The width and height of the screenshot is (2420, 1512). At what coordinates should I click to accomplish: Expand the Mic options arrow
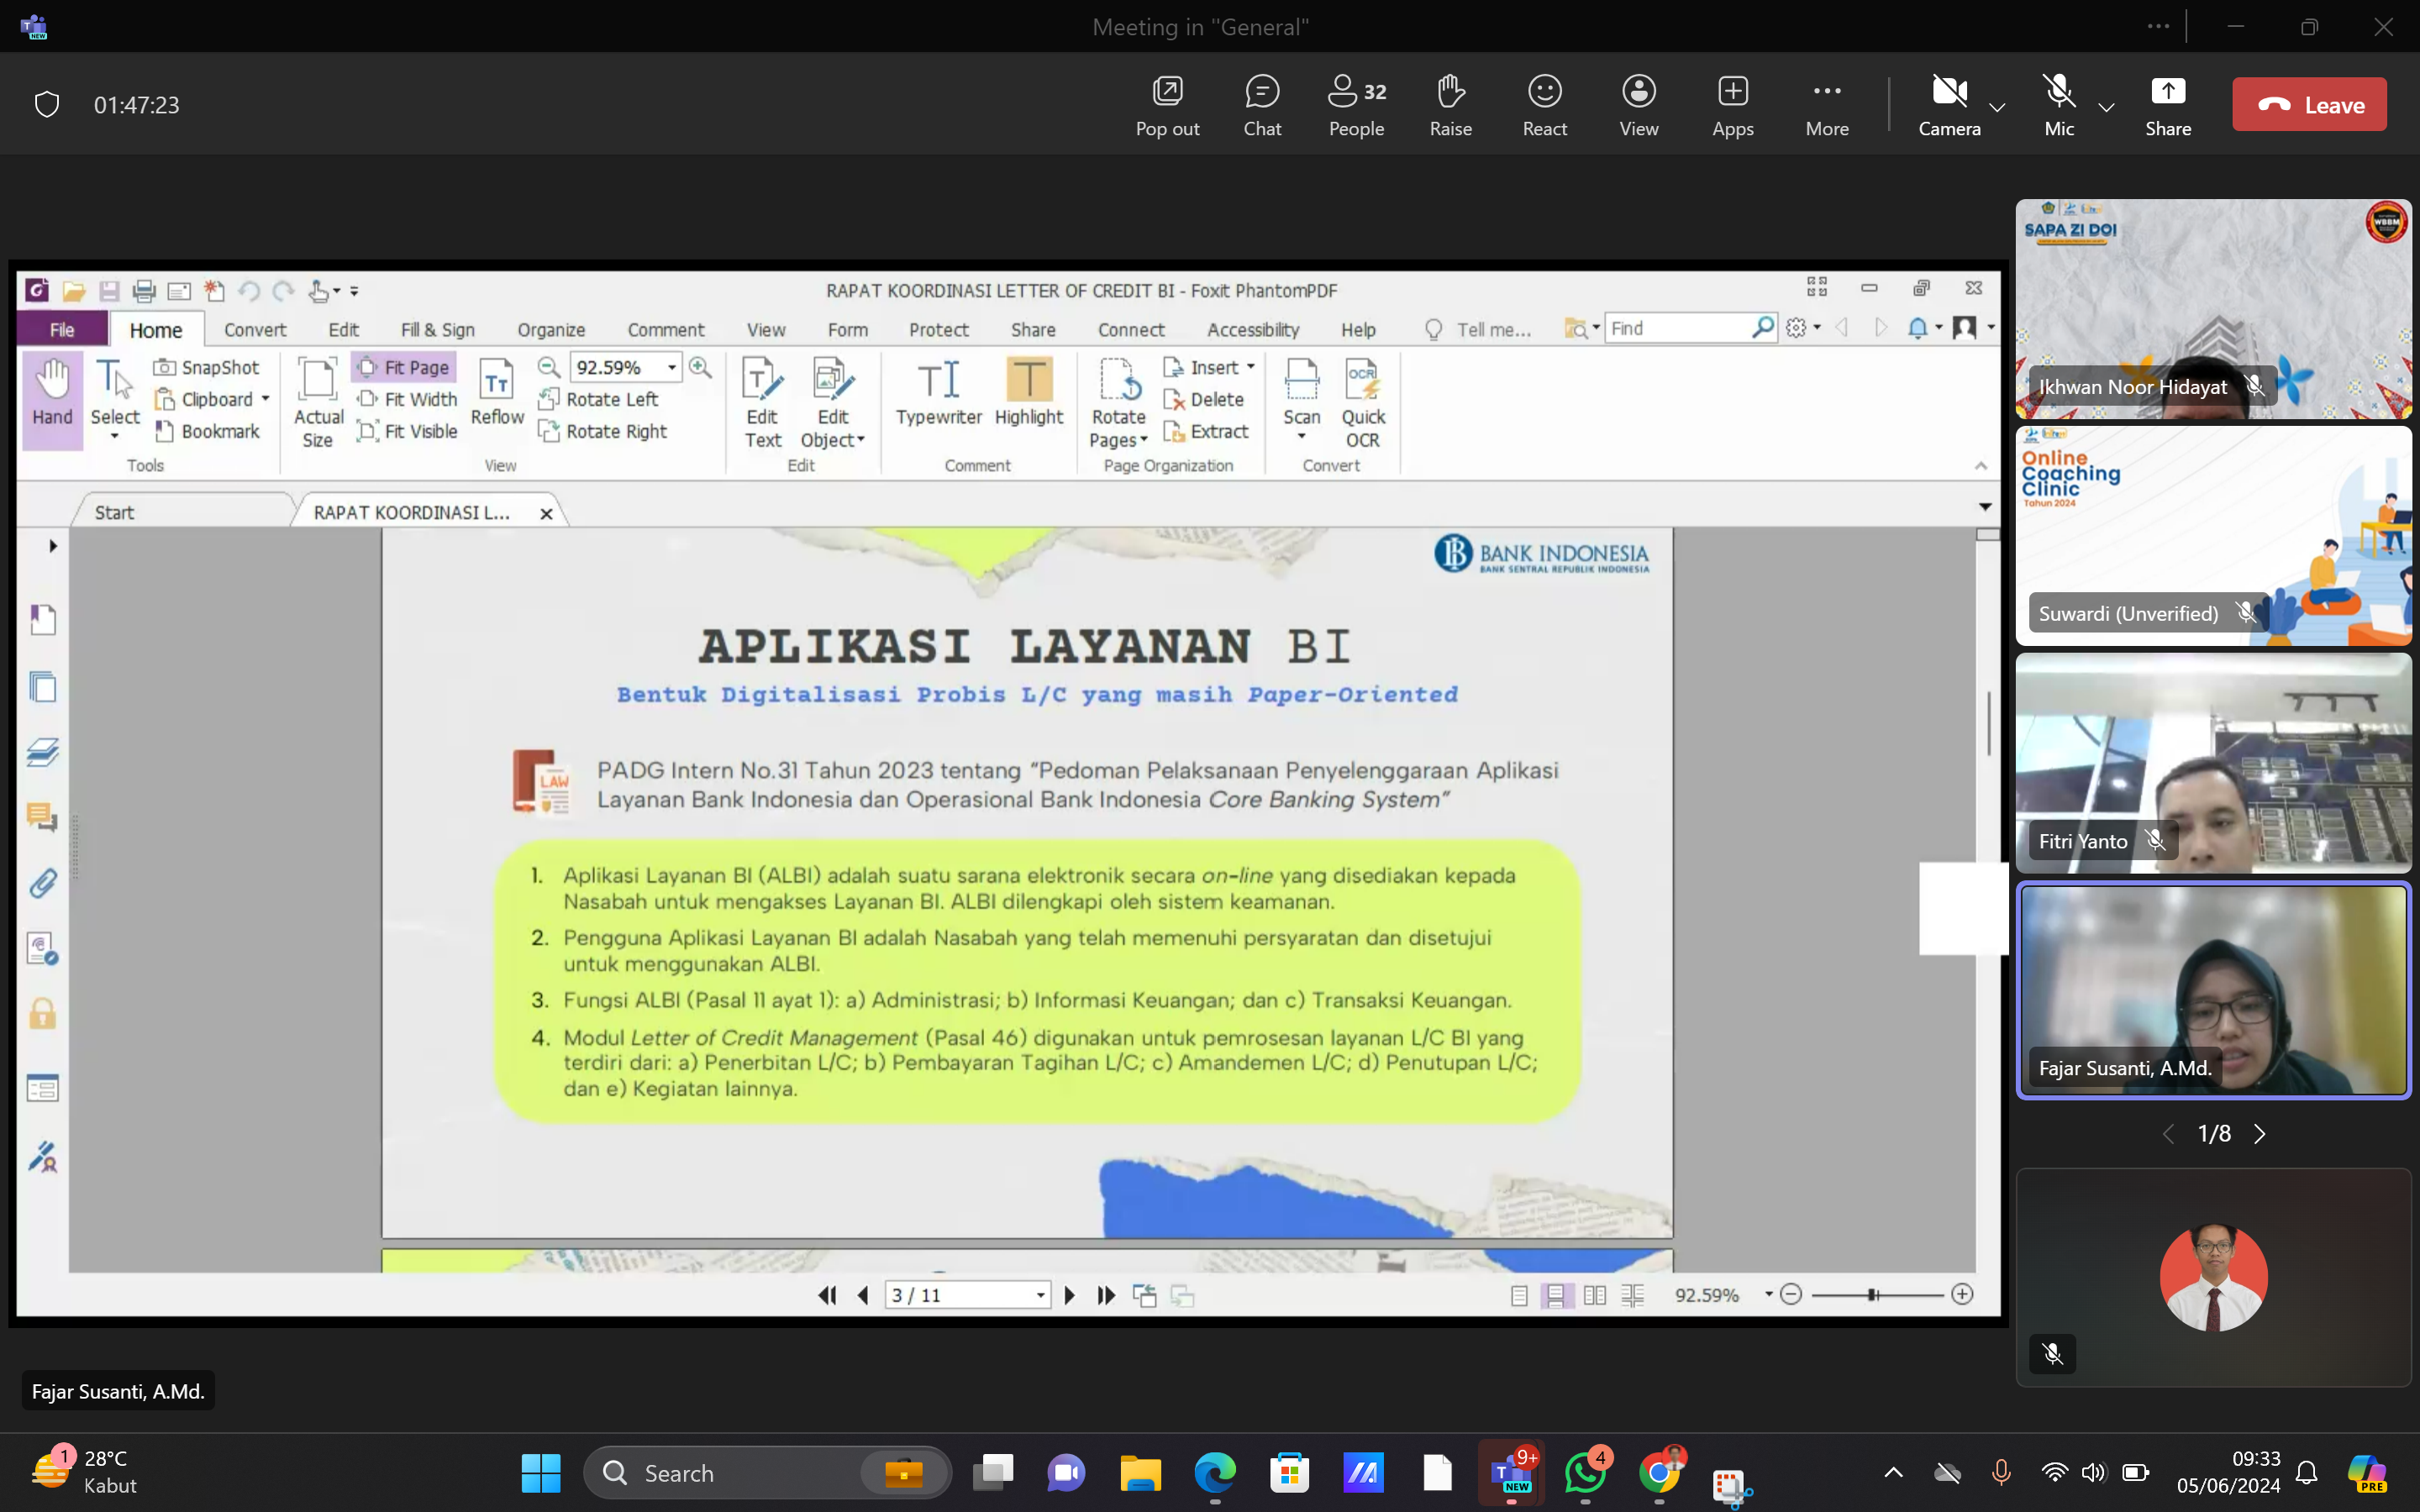point(2106,107)
